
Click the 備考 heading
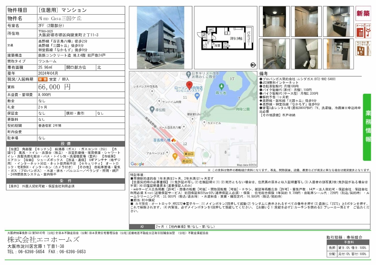(x=264, y=74)
